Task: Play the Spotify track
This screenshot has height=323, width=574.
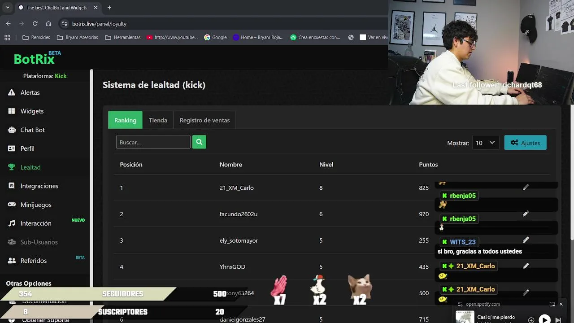Action: (544, 320)
